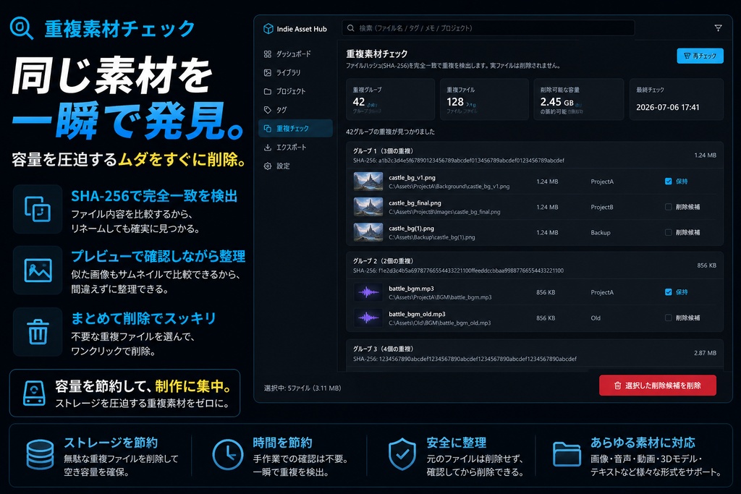741x494 pixels.
Task: Uncheck 保持 for castle_bg_v1.png
Action: (668, 182)
